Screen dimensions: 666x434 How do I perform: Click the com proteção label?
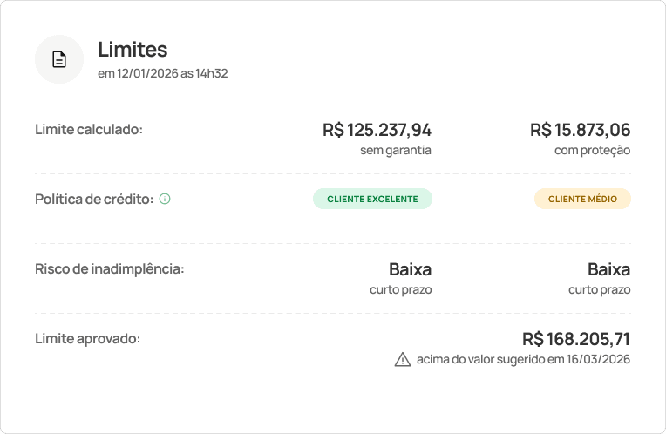[x=592, y=150]
